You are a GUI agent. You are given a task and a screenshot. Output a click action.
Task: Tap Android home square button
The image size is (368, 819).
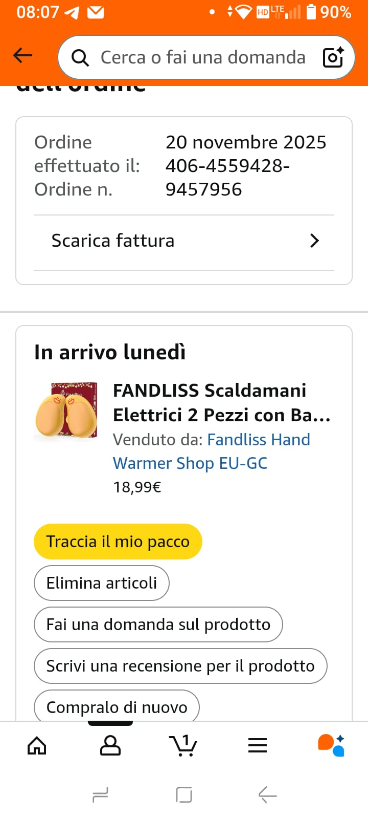coord(183,795)
